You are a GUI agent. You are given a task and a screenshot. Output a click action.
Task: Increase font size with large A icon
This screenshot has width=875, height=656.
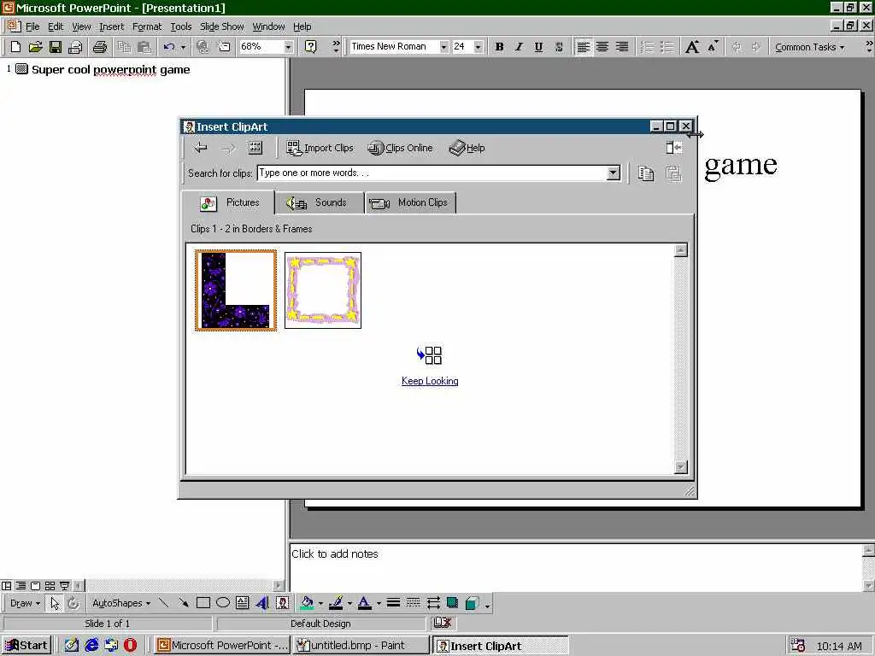coord(692,47)
